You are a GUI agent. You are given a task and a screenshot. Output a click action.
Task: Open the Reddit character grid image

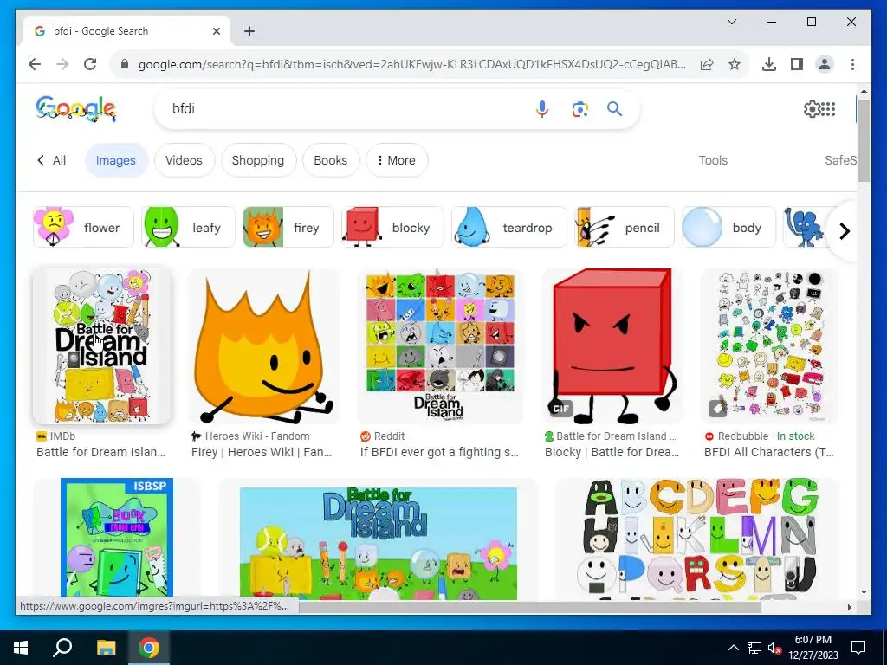(440, 346)
